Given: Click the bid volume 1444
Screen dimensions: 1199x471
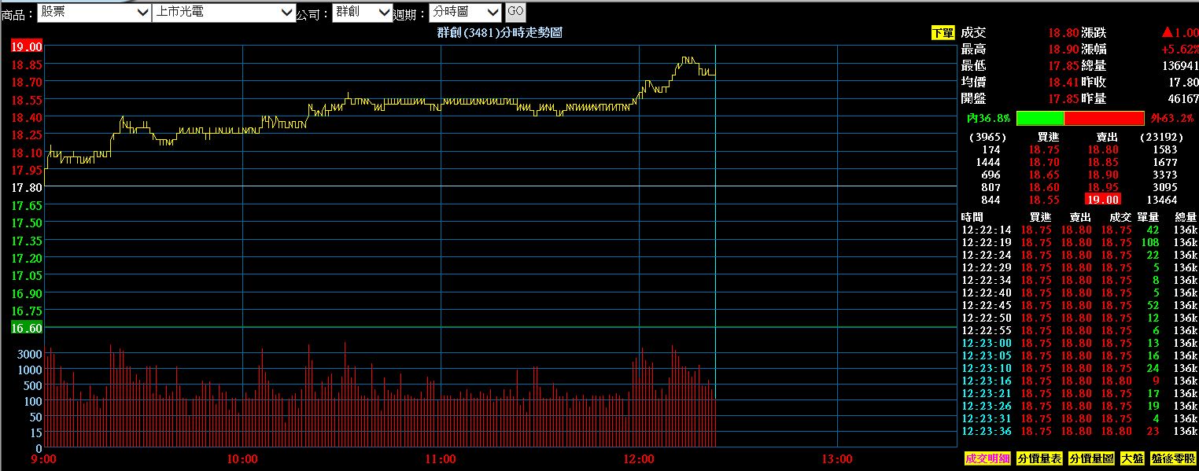Looking at the screenshot, I should coord(987,162).
